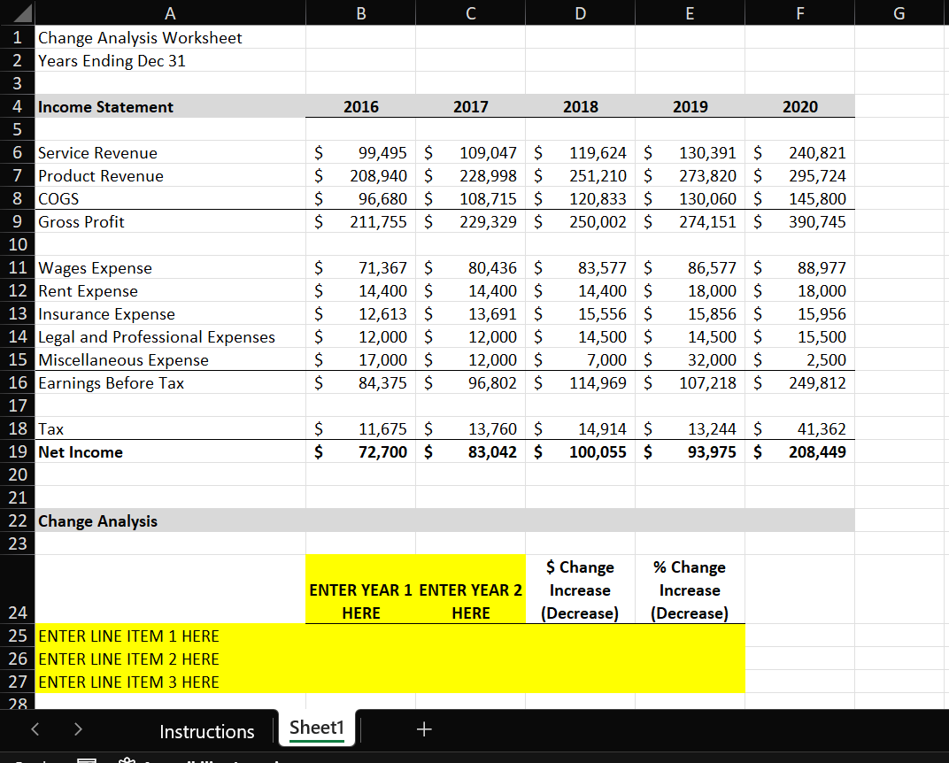Click the 'Change Analysis Worksheet' title cell
Screen dimensions: 949x763
coord(170,37)
